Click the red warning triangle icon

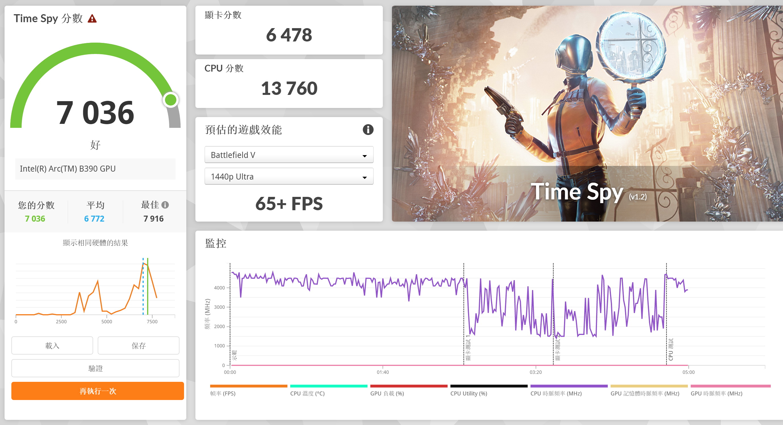pyautogui.click(x=92, y=19)
